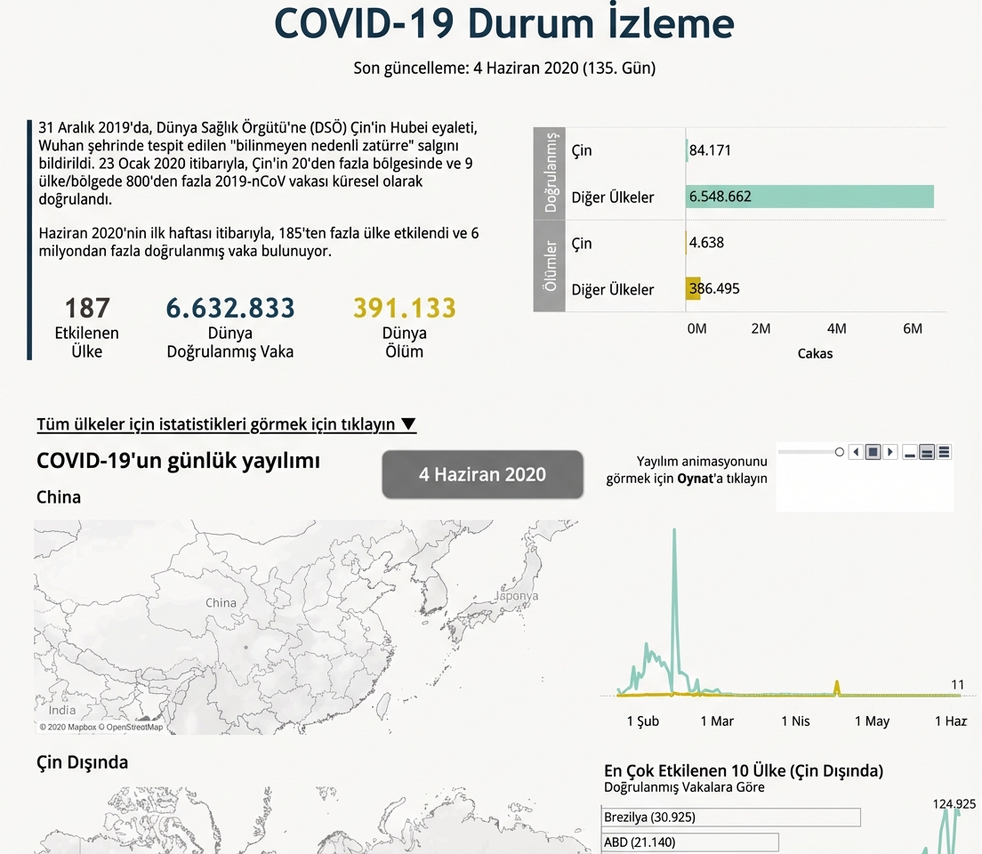Click the Ölümler vertical category header
The image size is (982, 854).
550,266
